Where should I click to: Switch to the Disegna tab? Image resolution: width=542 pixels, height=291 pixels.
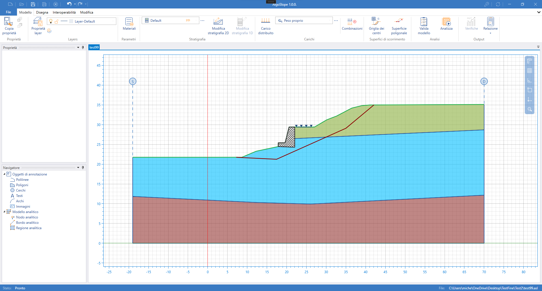click(42, 12)
